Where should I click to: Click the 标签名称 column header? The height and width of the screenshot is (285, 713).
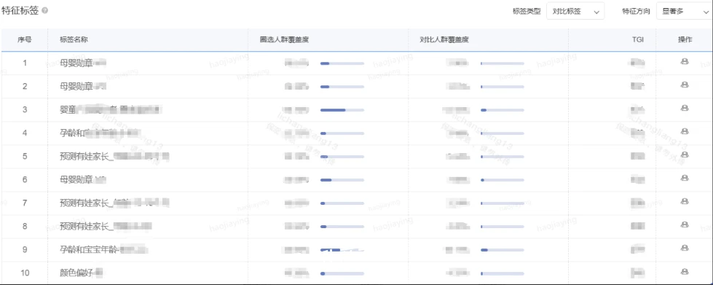point(74,39)
